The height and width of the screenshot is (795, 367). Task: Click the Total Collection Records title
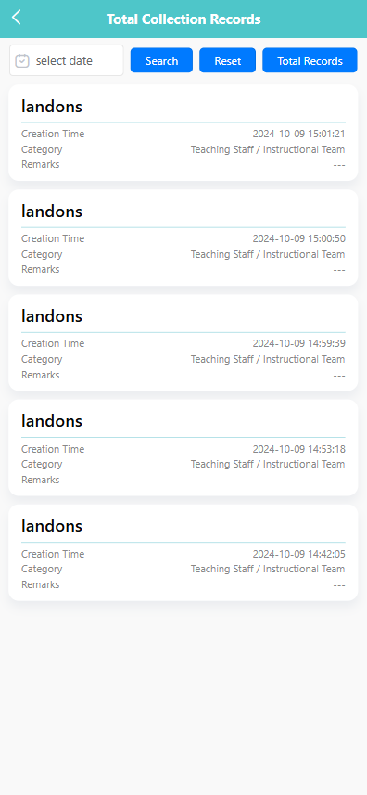[x=183, y=19]
